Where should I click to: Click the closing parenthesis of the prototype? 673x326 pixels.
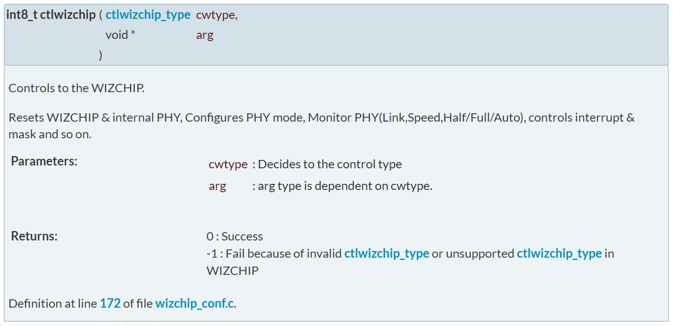[101, 55]
